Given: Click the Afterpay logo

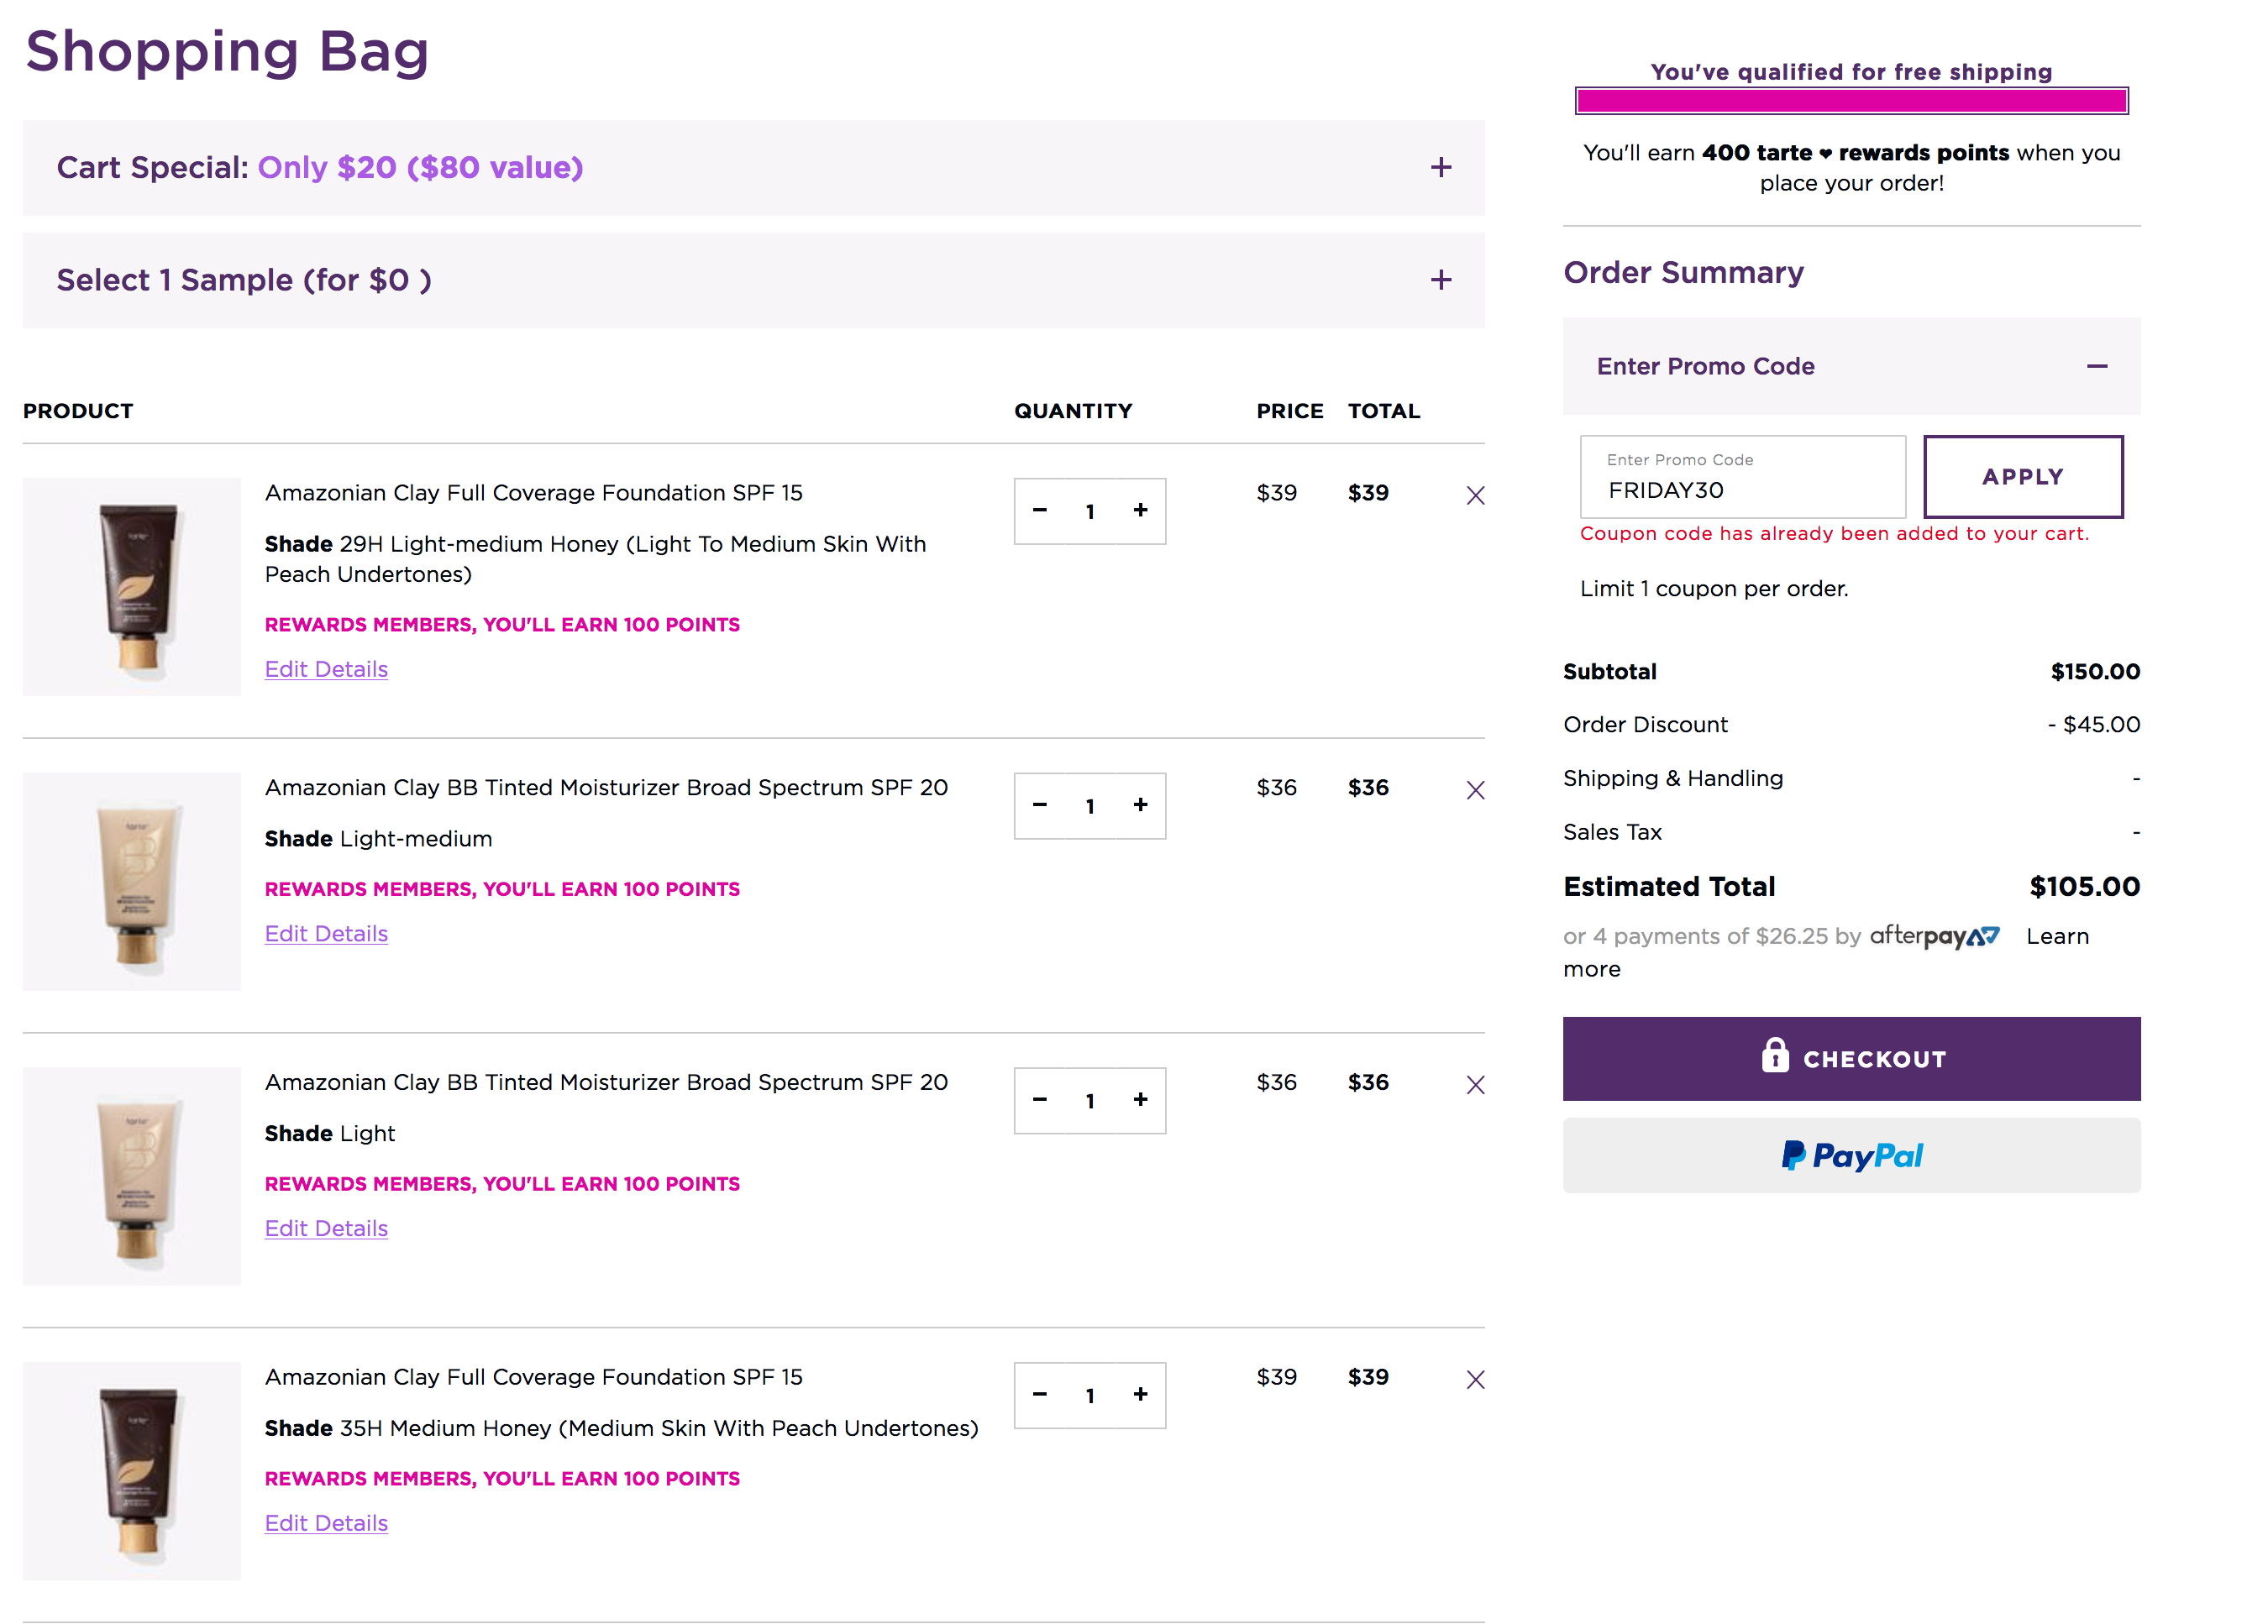Looking at the screenshot, I should click(x=1934, y=937).
